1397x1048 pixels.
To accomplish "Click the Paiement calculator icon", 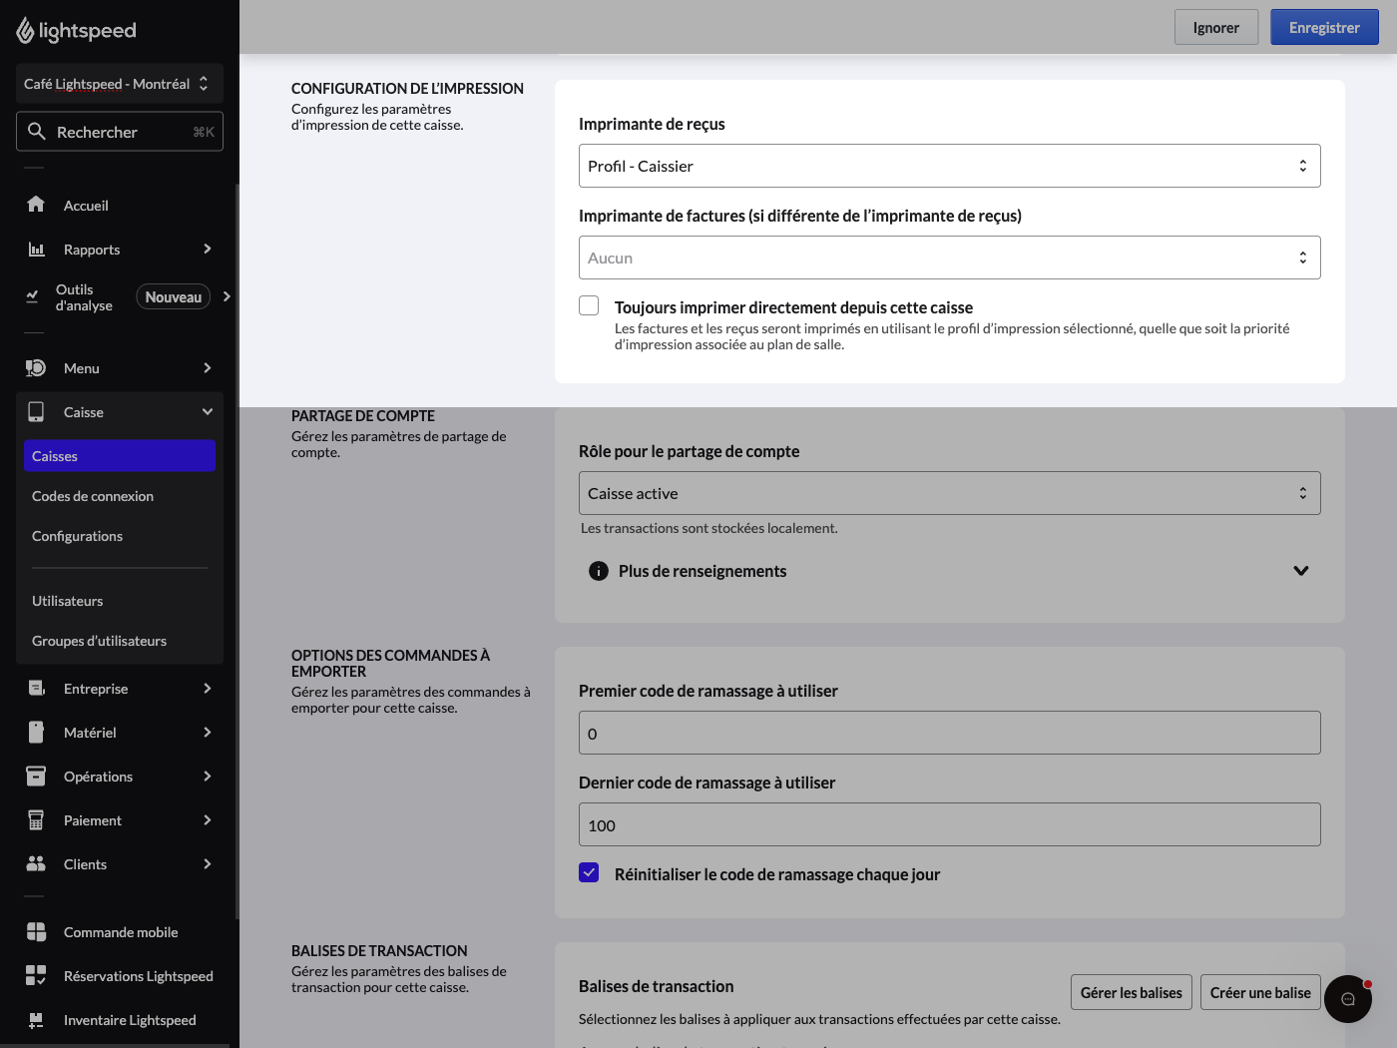I will click(36, 819).
